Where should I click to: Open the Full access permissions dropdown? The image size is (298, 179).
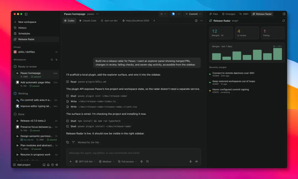(x=127, y=162)
